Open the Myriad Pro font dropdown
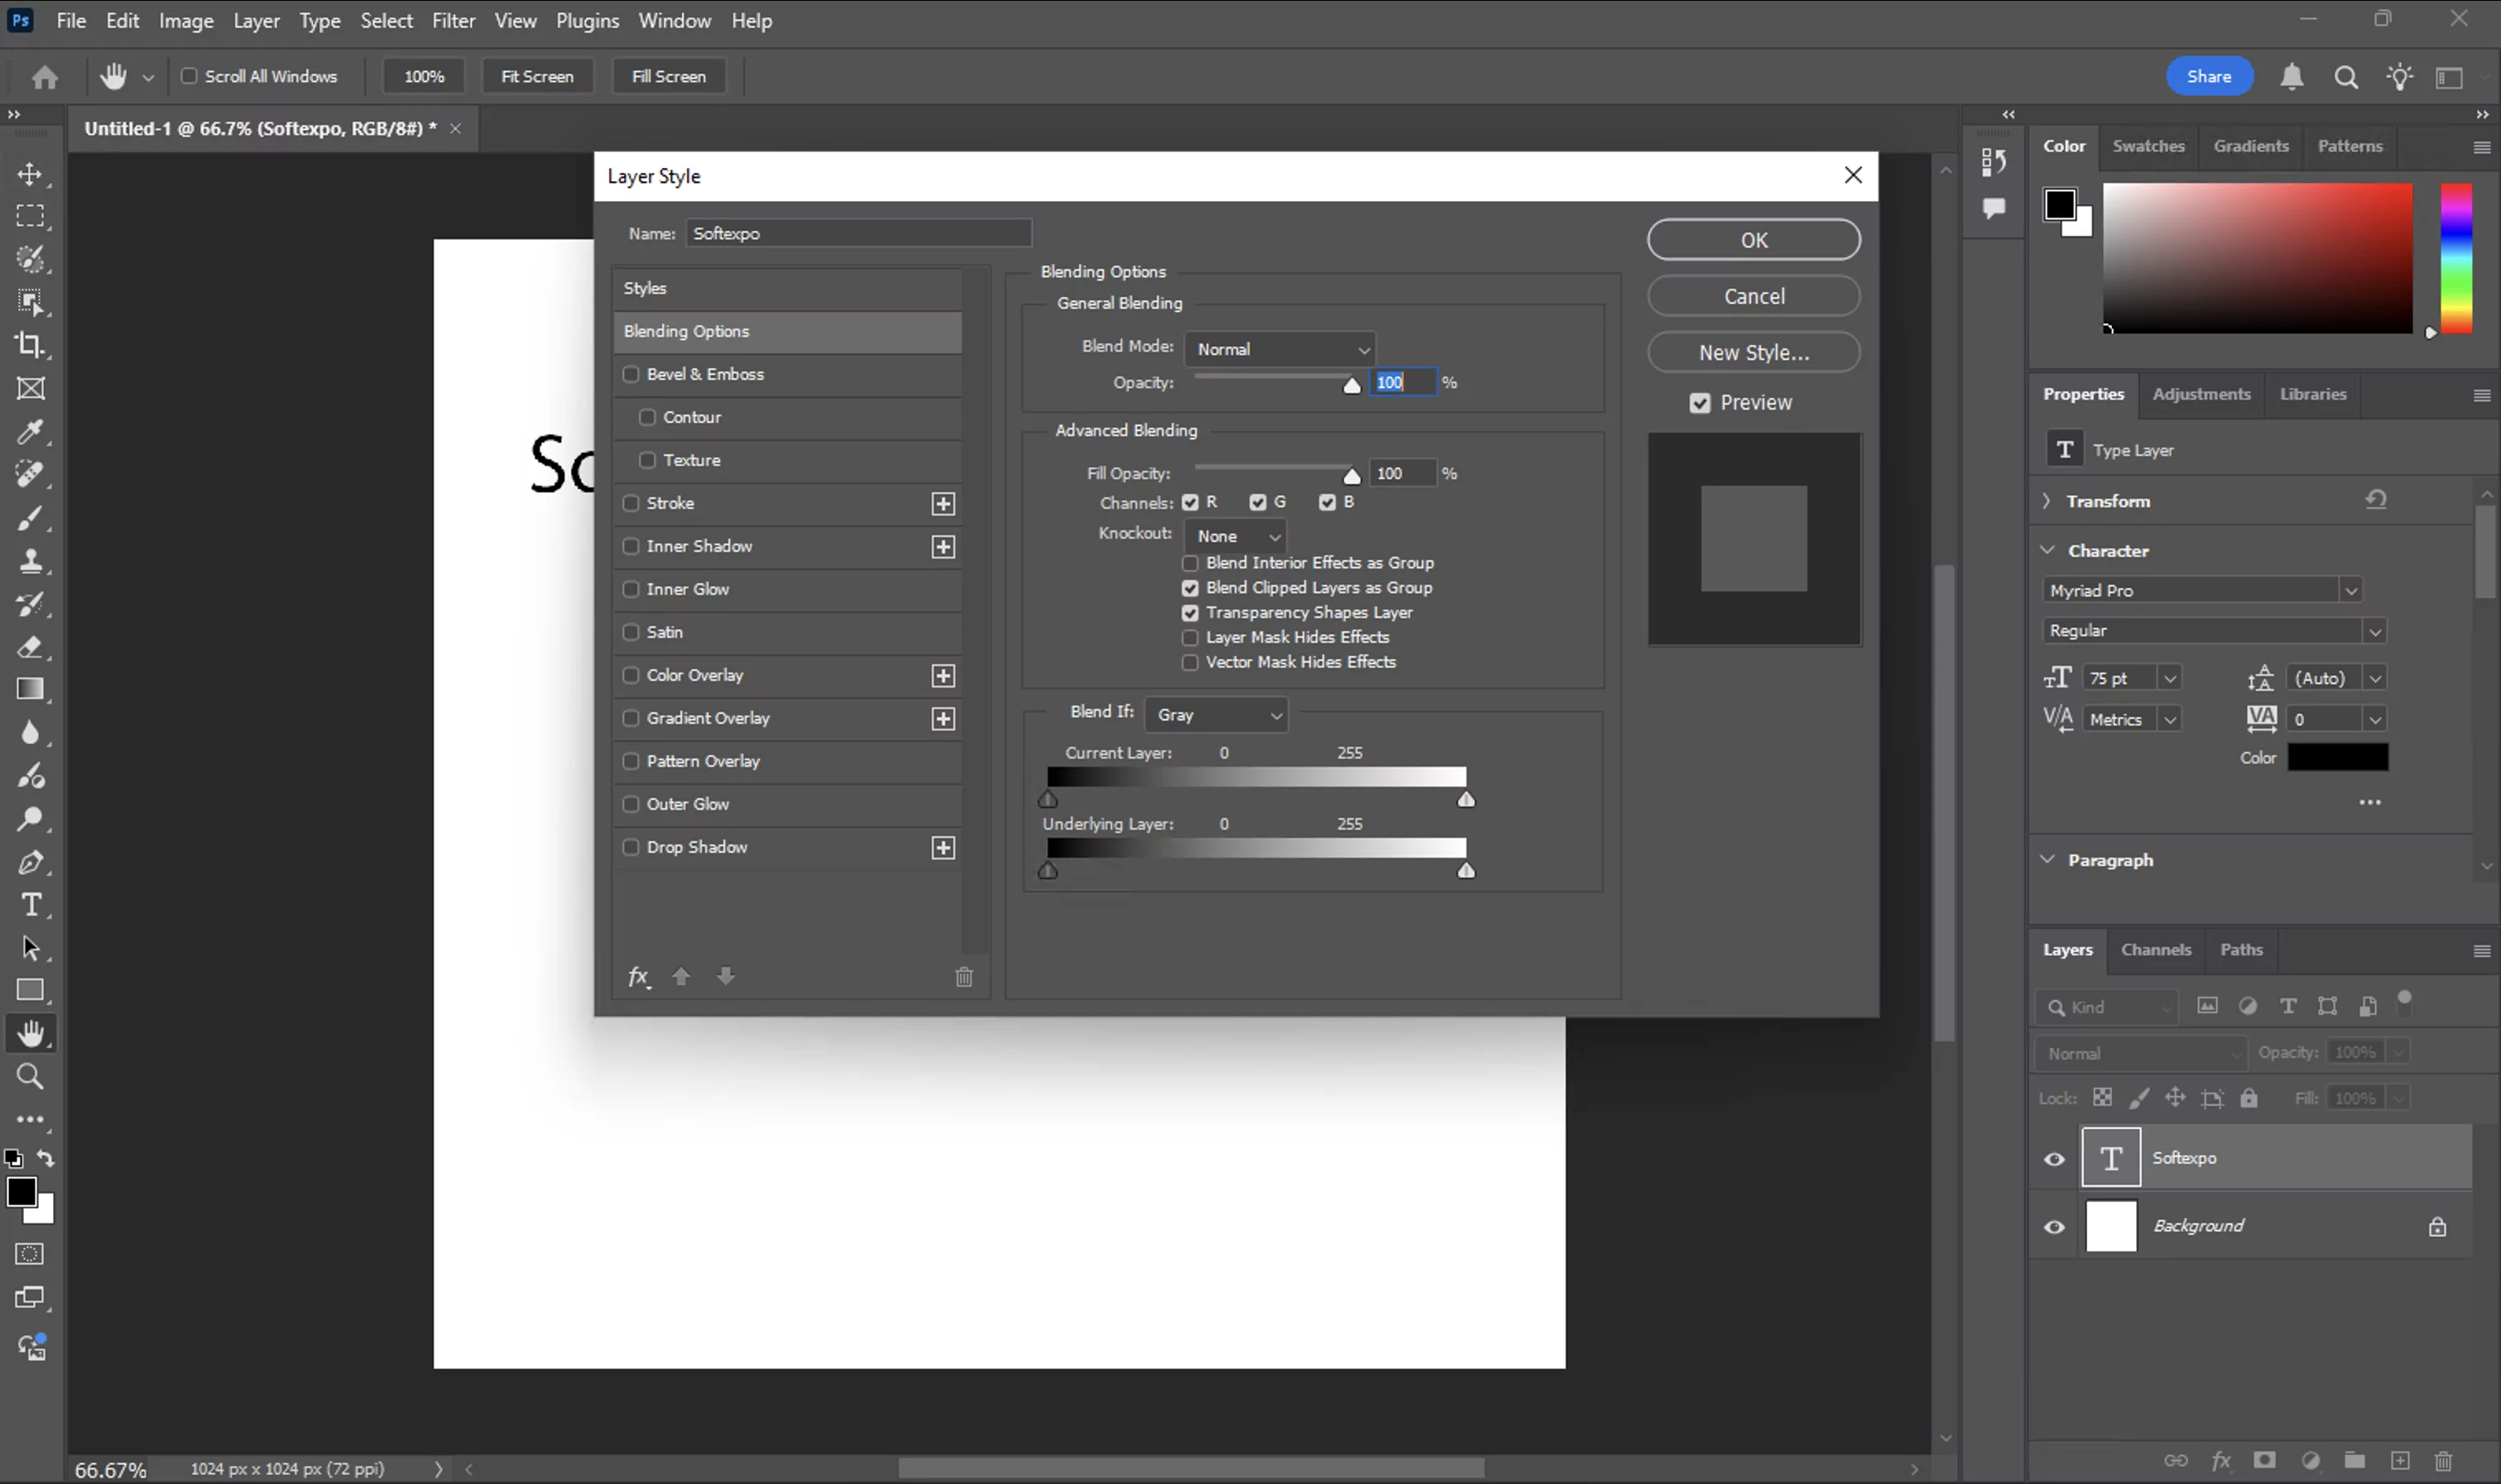The height and width of the screenshot is (1484, 2501). coord(2350,590)
